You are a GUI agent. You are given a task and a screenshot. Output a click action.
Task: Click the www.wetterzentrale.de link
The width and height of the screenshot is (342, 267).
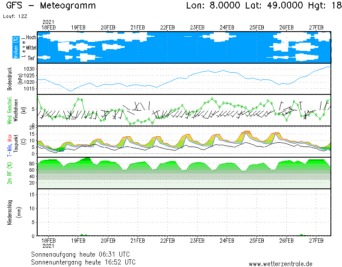[280, 264]
